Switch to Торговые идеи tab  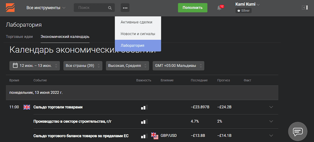point(19,37)
